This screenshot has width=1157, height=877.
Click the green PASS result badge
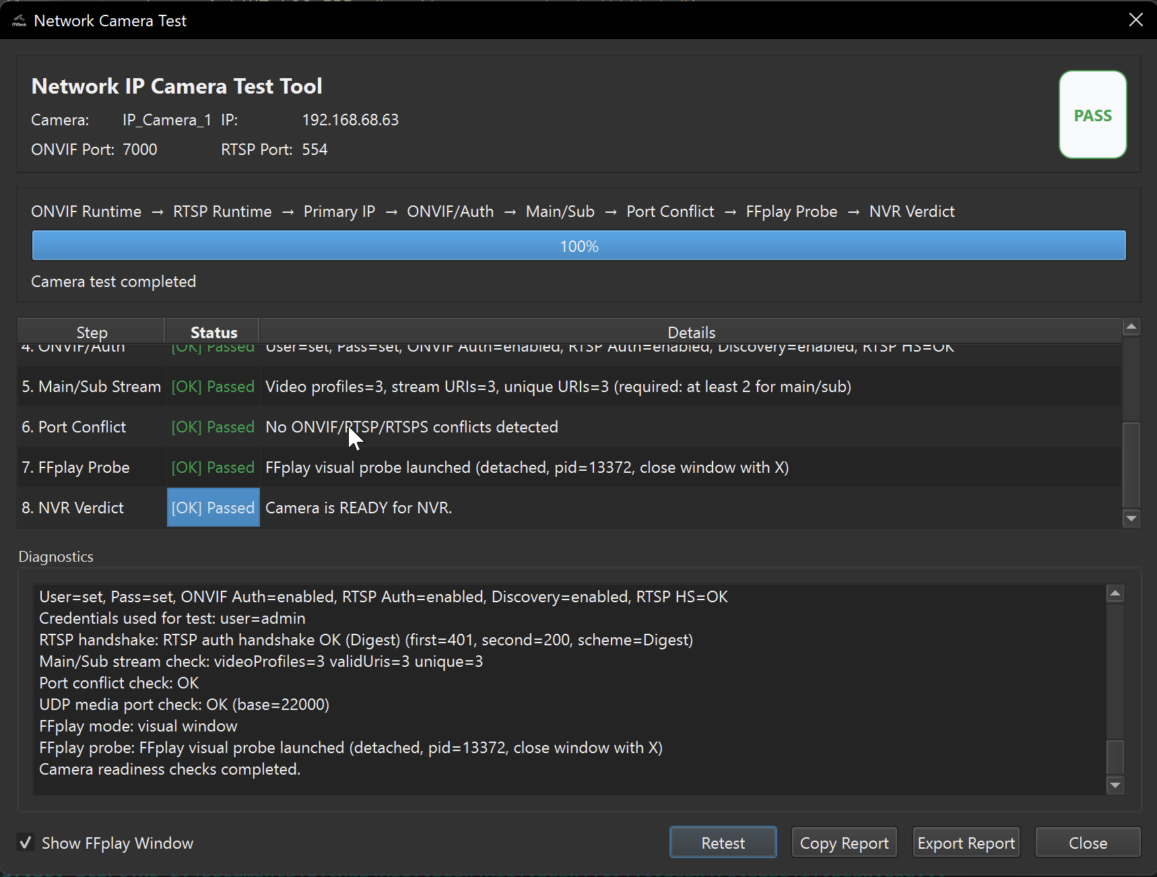(x=1092, y=115)
